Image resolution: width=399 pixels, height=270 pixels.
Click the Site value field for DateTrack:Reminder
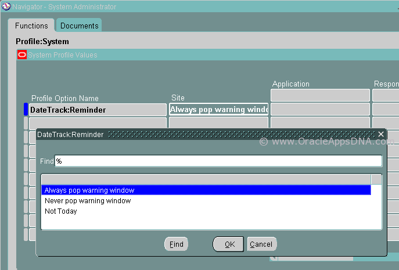[218, 109]
